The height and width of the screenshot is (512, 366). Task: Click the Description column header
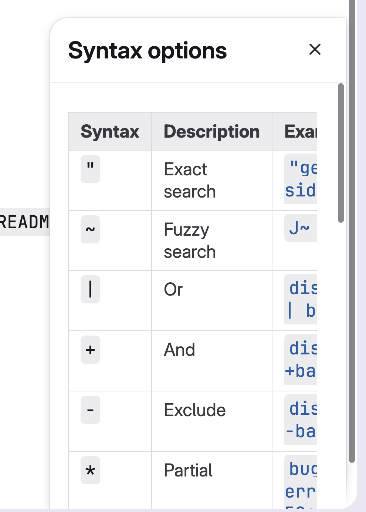tap(211, 132)
